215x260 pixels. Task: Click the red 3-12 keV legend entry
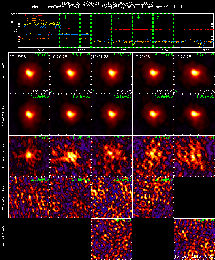[x=33, y=16]
